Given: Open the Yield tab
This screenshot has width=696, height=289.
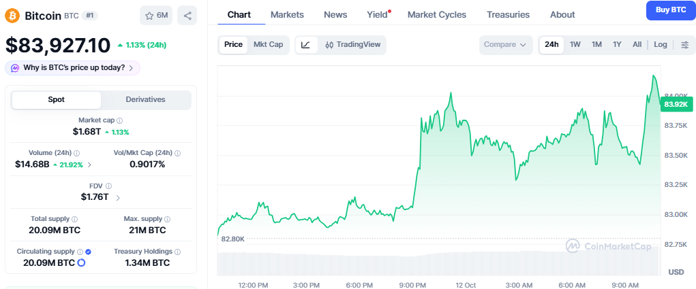Looking at the screenshot, I should (x=378, y=14).
